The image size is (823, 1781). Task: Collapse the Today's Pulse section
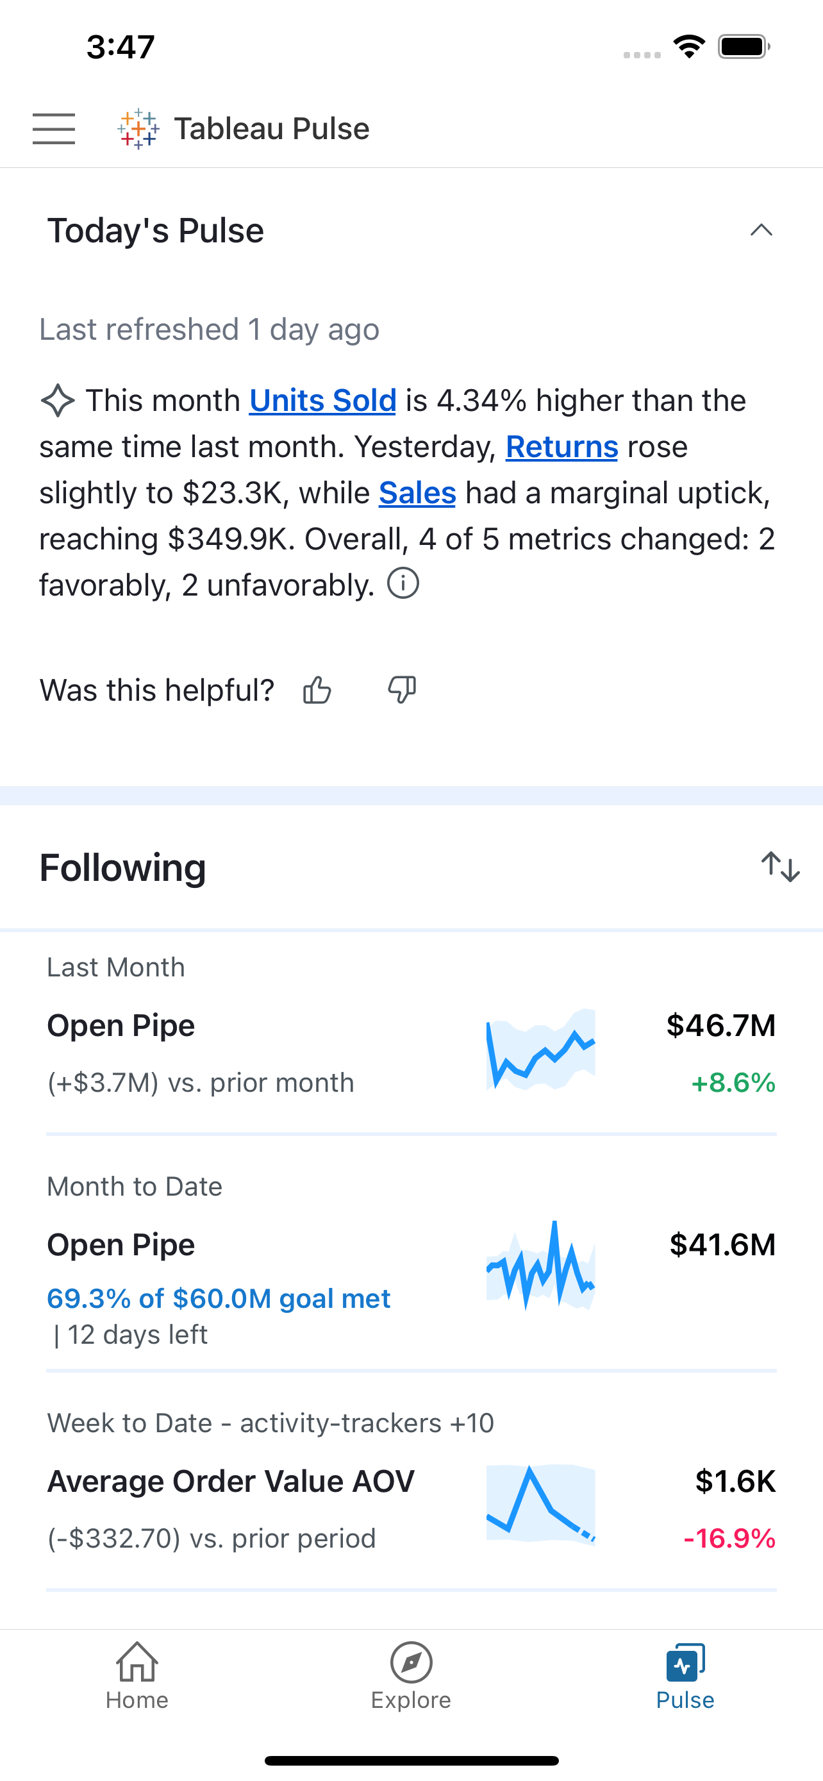point(761,230)
